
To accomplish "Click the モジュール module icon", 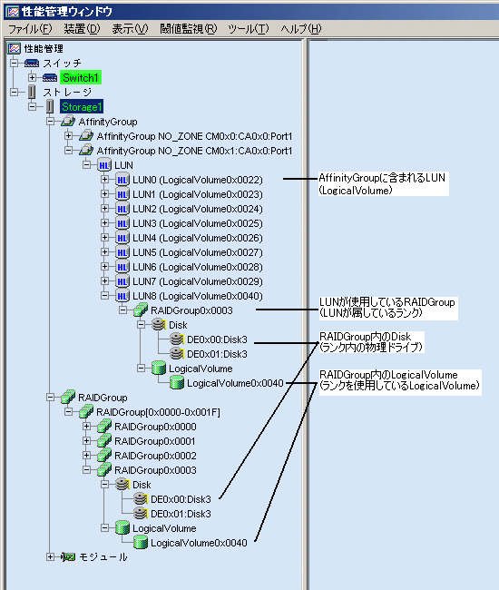I will [68, 557].
